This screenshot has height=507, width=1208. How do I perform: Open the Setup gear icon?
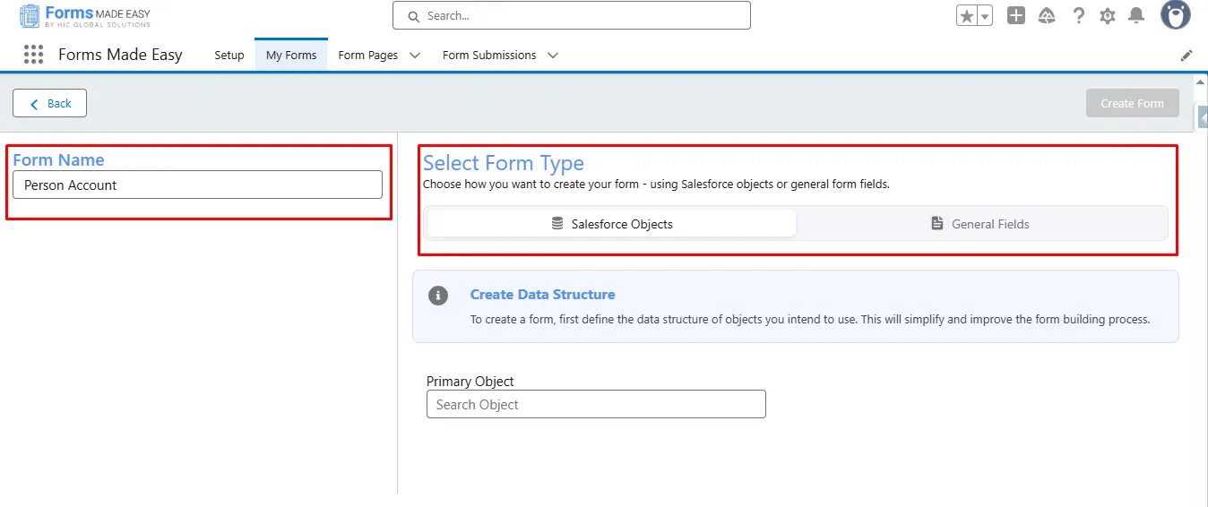(1108, 15)
